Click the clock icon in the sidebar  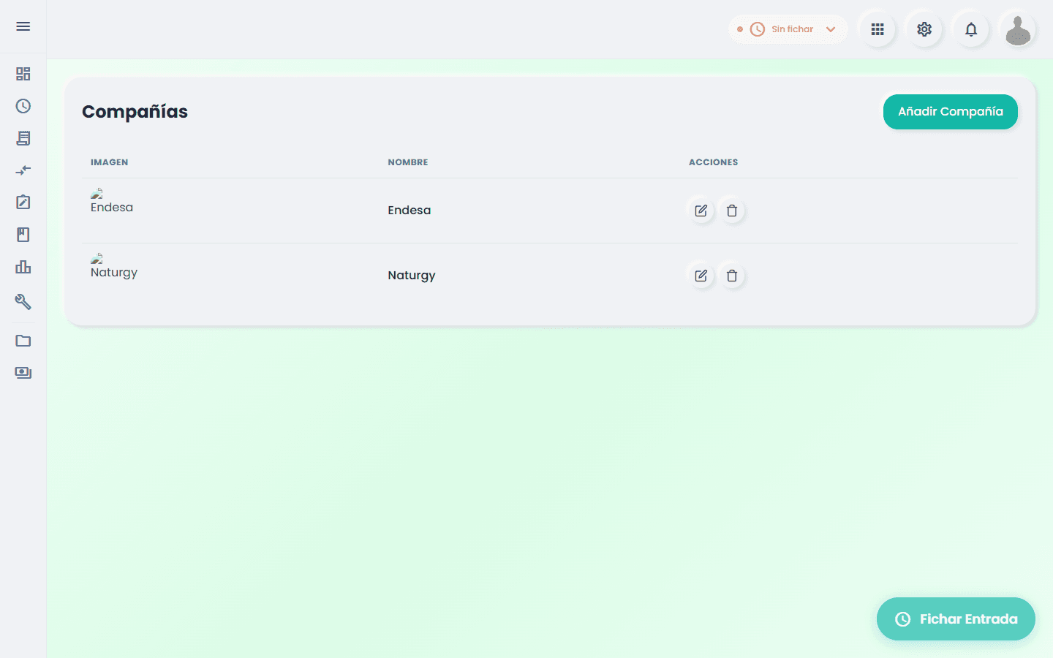[23, 106]
